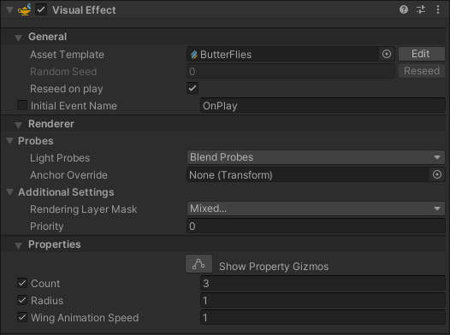
Task: Open the Light Probes dropdown
Action: pos(316,157)
